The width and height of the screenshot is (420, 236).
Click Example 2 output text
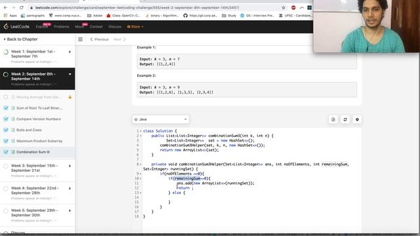pos(177,92)
